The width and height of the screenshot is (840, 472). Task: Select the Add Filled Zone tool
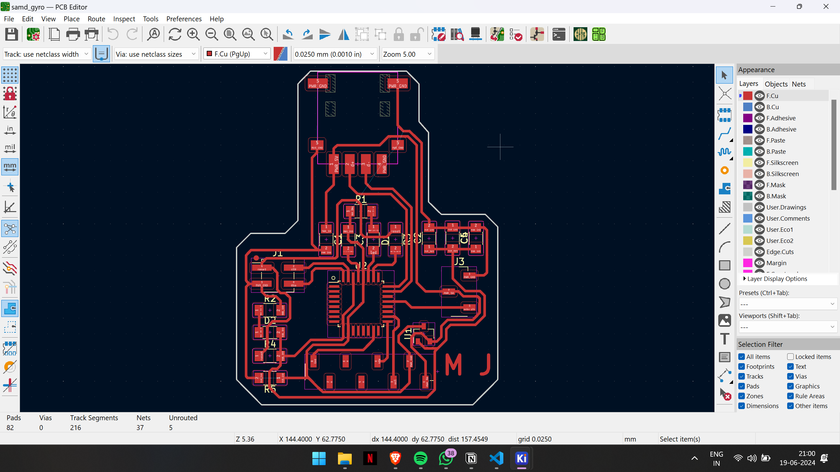(x=724, y=189)
